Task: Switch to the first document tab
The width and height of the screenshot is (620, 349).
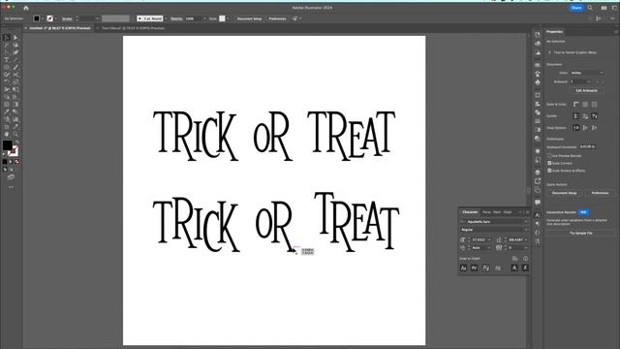Action: 60,28
